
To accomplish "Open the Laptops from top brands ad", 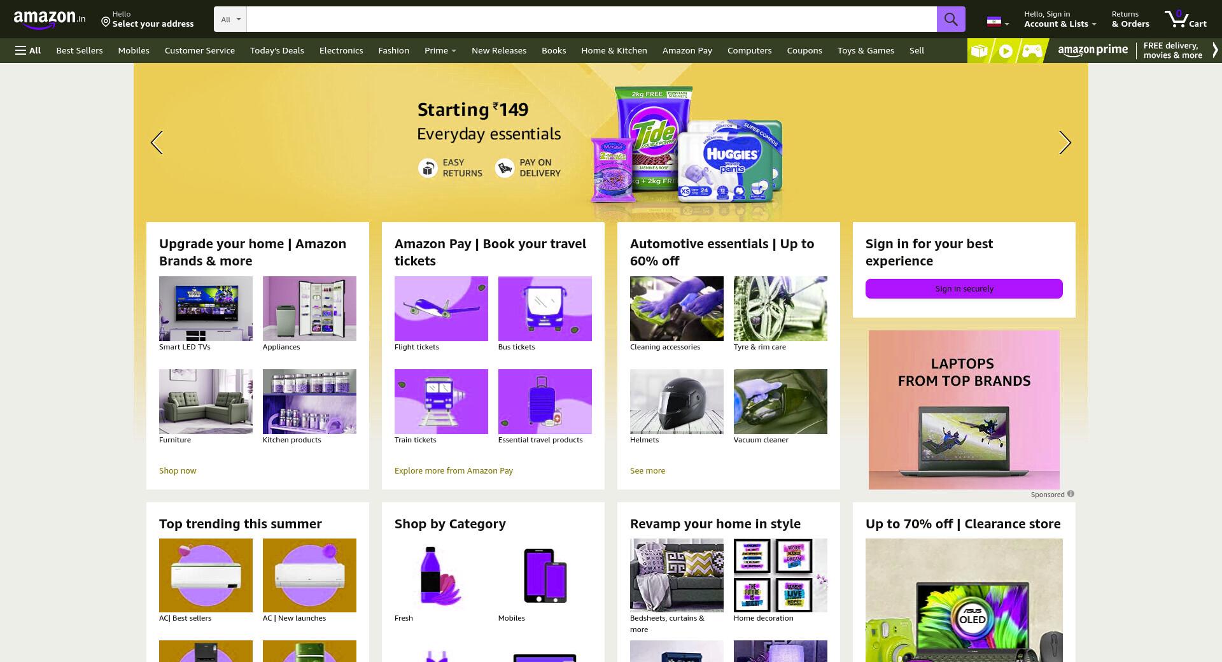I will 964,409.
